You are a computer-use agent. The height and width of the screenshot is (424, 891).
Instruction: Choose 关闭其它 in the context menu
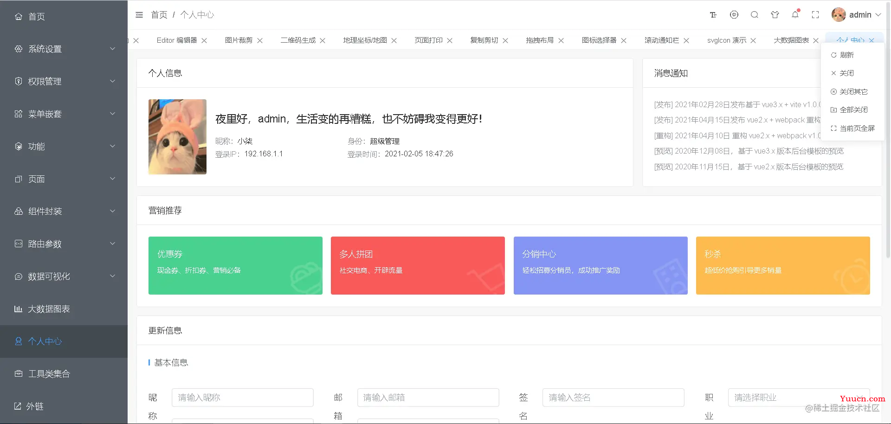point(852,92)
